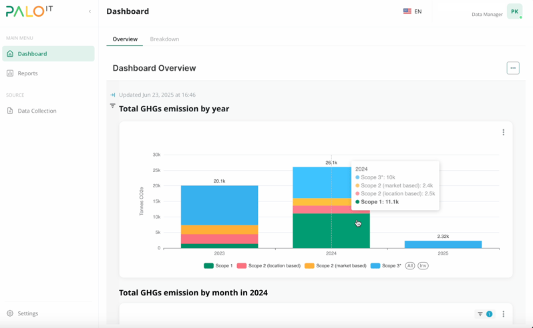533x328 pixels.
Task: Click the legend Inv button
Action: (x=423, y=266)
